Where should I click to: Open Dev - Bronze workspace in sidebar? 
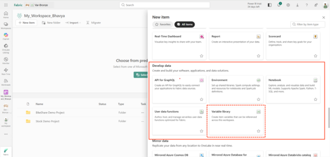coord(6,108)
